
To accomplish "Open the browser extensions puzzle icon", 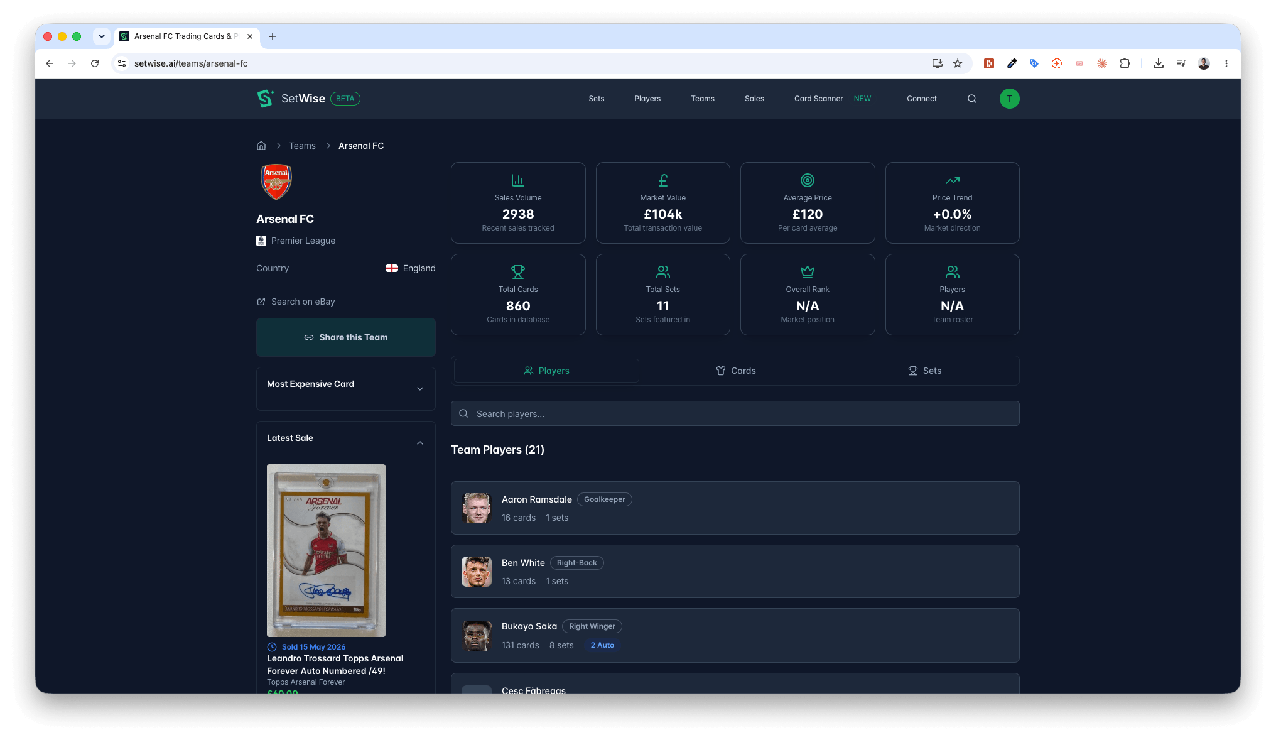I will [x=1125, y=63].
